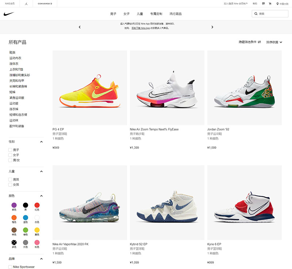Viewport: 292px width, 269px height.
Task: Show the previous promo banner message
Action: click(x=80, y=27)
